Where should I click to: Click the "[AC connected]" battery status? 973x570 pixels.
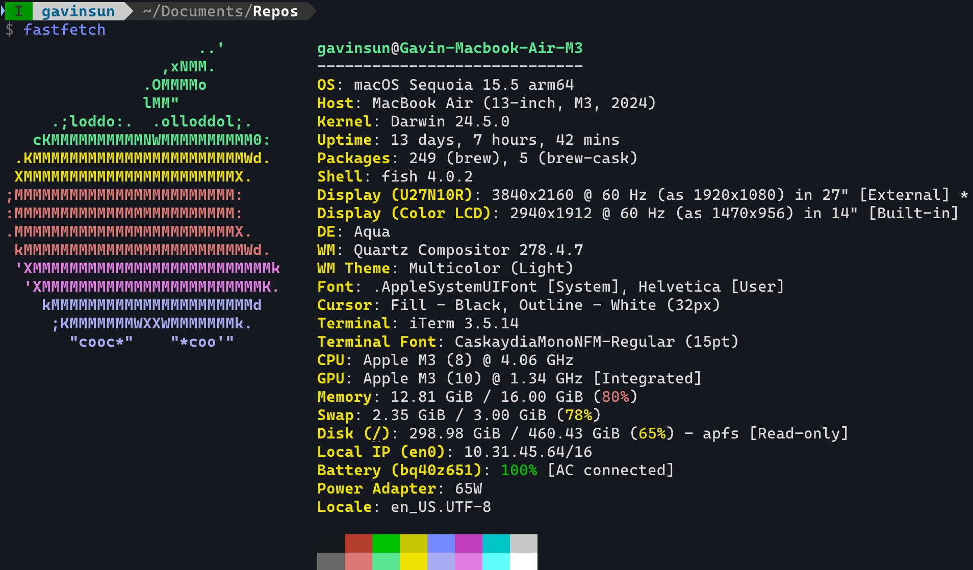(x=610, y=470)
